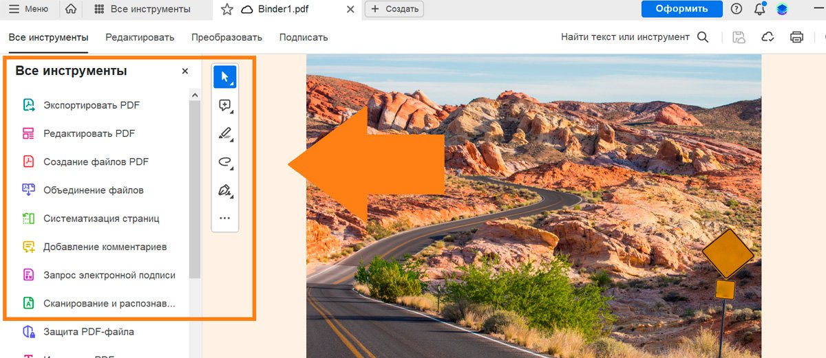Choose the add comment tool icon
The image size is (826, 358).
(225, 105)
